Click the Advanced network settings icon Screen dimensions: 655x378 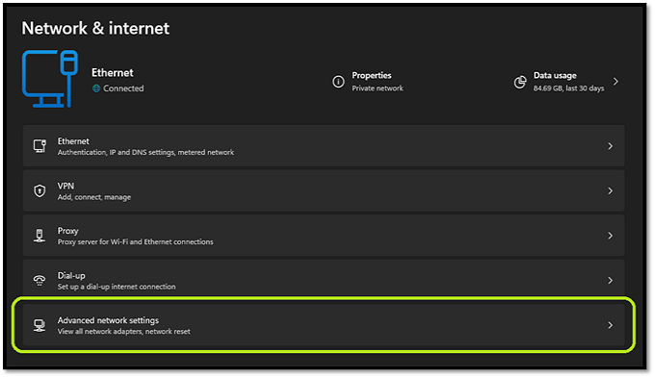(x=39, y=325)
